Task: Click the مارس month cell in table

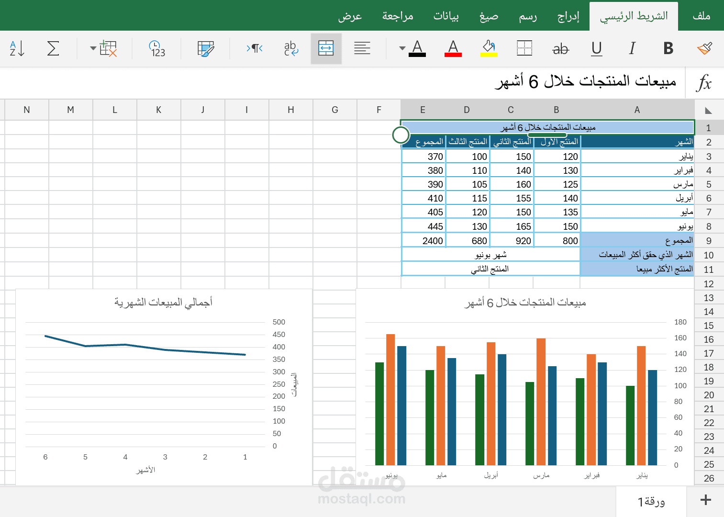Action: pos(637,184)
